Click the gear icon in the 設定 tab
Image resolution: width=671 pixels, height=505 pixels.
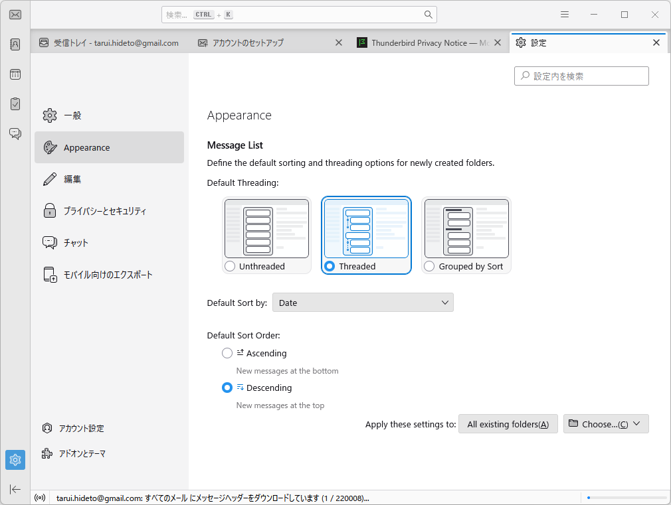(520, 42)
